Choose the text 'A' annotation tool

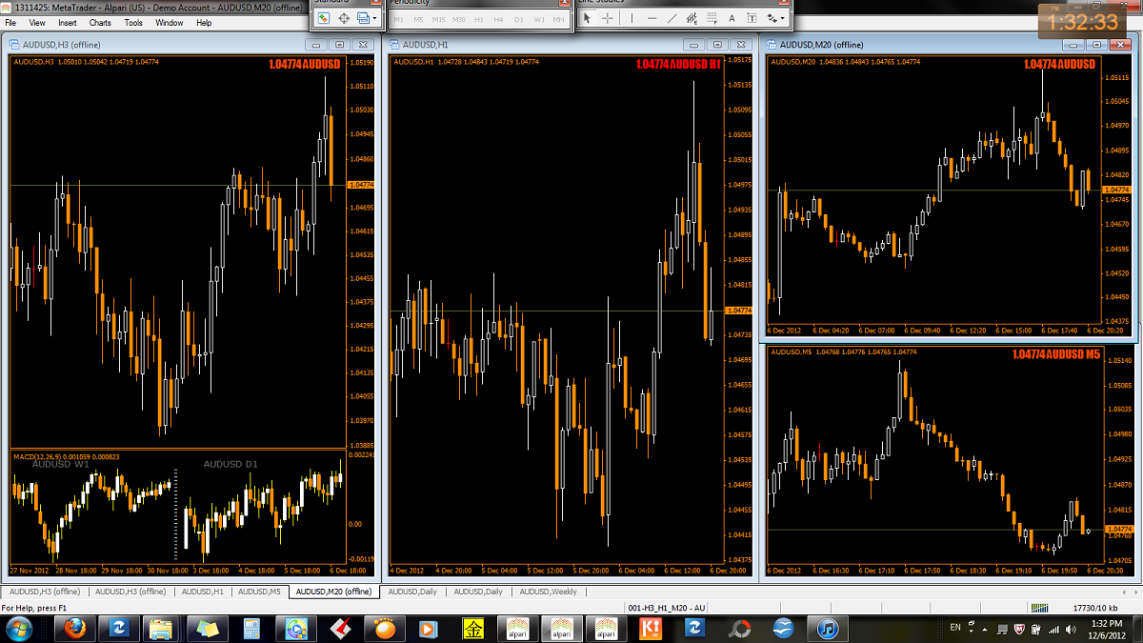[732, 18]
